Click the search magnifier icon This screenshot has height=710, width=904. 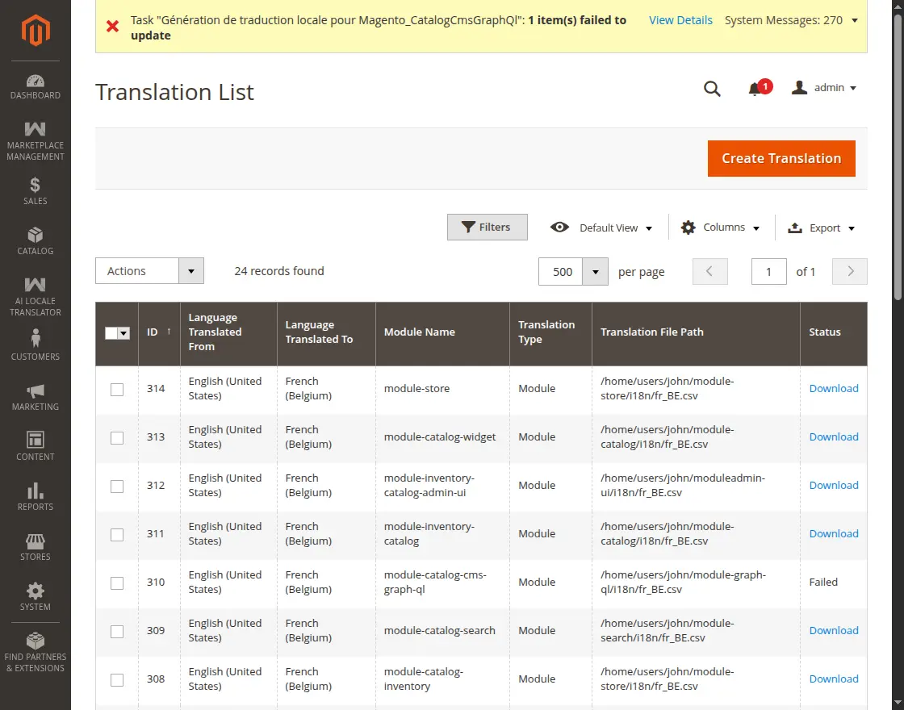click(712, 89)
